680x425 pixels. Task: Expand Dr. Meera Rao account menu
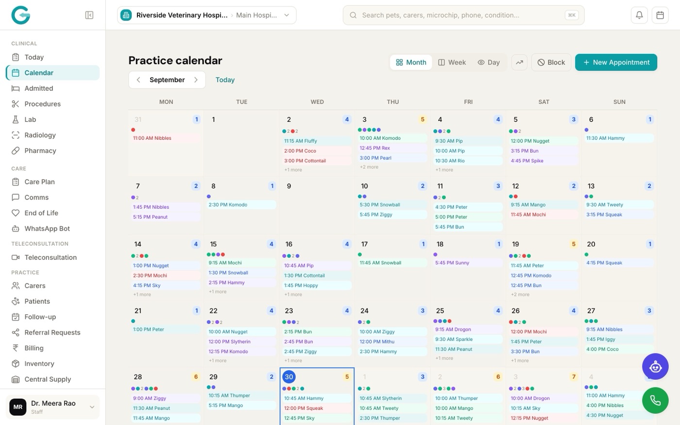click(x=52, y=407)
